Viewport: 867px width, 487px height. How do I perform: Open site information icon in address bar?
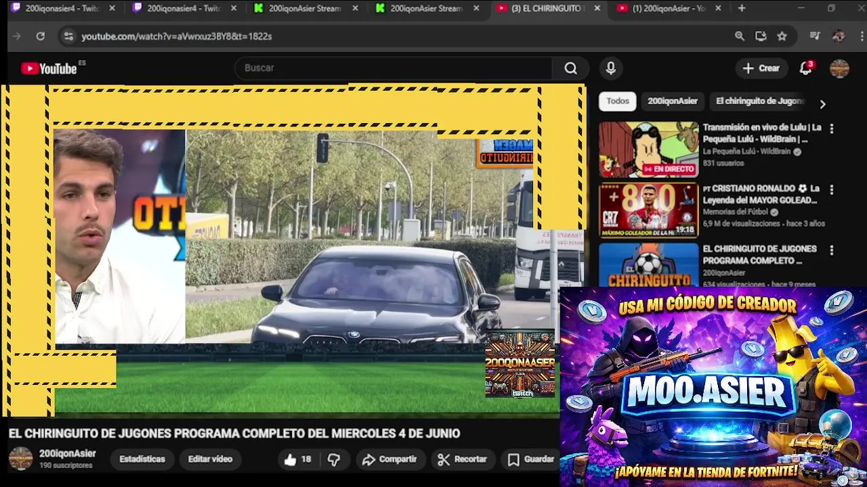coord(68,36)
